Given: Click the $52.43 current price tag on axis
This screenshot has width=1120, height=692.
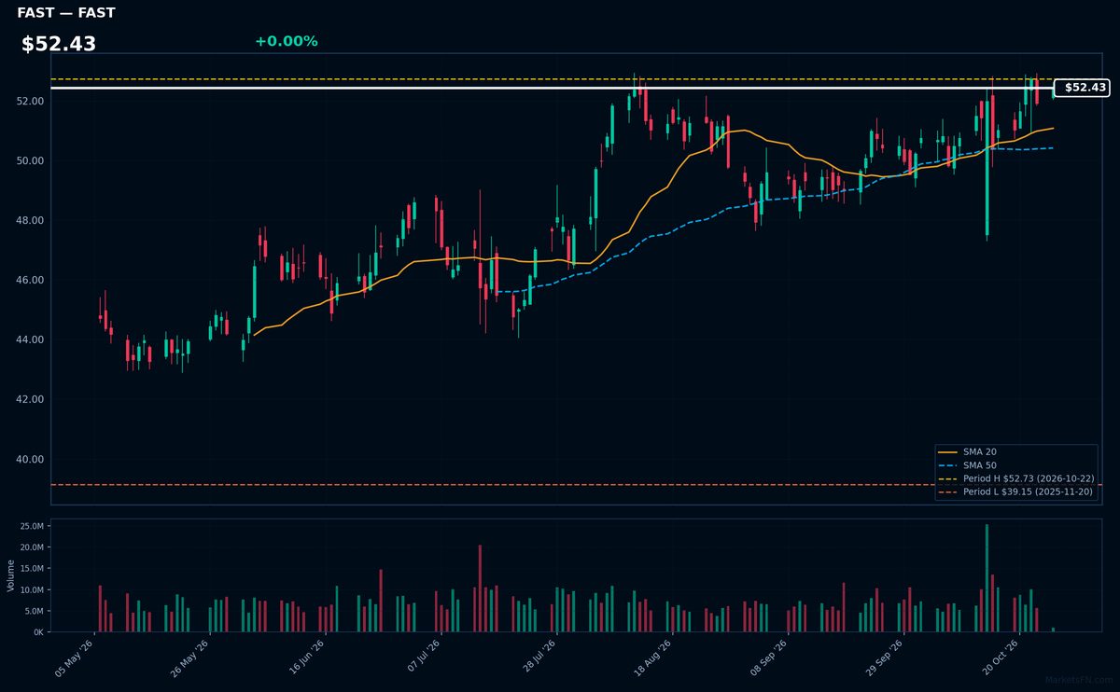Looking at the screenshot, I should pos(1082,88).
